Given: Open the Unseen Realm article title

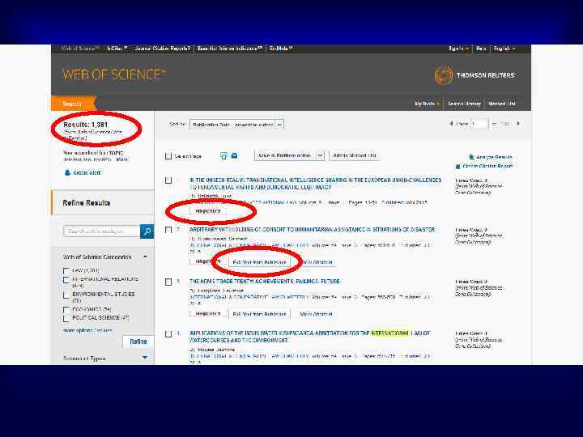Looking at the screenshot, I should coord(315,184).
